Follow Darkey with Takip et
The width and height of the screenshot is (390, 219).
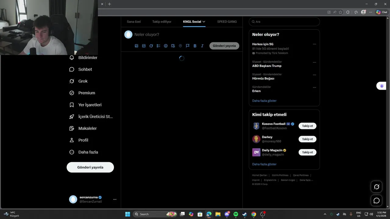pos(307,139)
